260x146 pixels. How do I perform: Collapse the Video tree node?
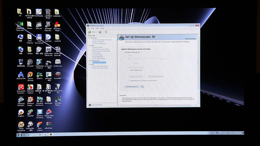[x=89, y=64]
